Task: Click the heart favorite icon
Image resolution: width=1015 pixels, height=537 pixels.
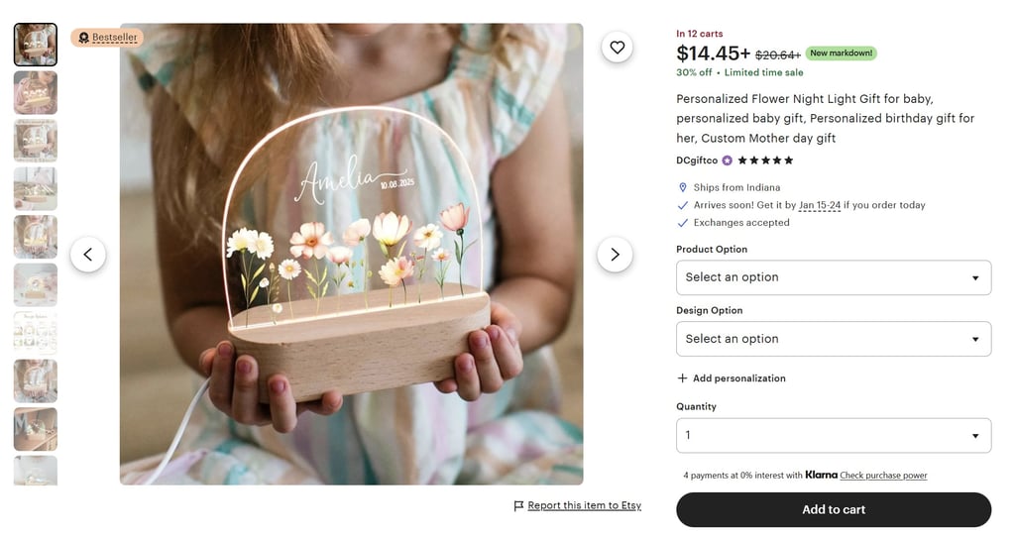Action: coord(617,47)
